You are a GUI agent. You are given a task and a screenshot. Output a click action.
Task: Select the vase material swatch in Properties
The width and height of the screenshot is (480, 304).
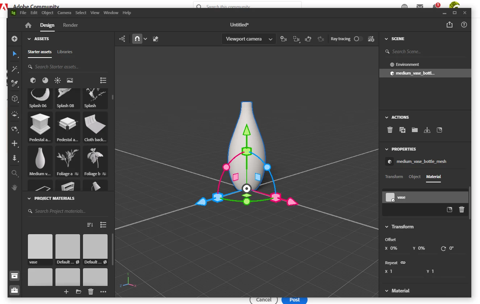click(x=390, y=197)
